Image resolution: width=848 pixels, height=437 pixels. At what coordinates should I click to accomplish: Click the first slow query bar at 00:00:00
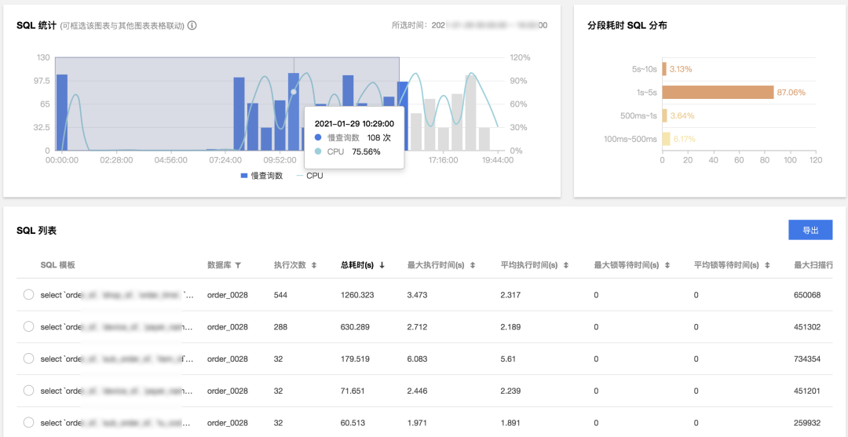coord(62,112)
